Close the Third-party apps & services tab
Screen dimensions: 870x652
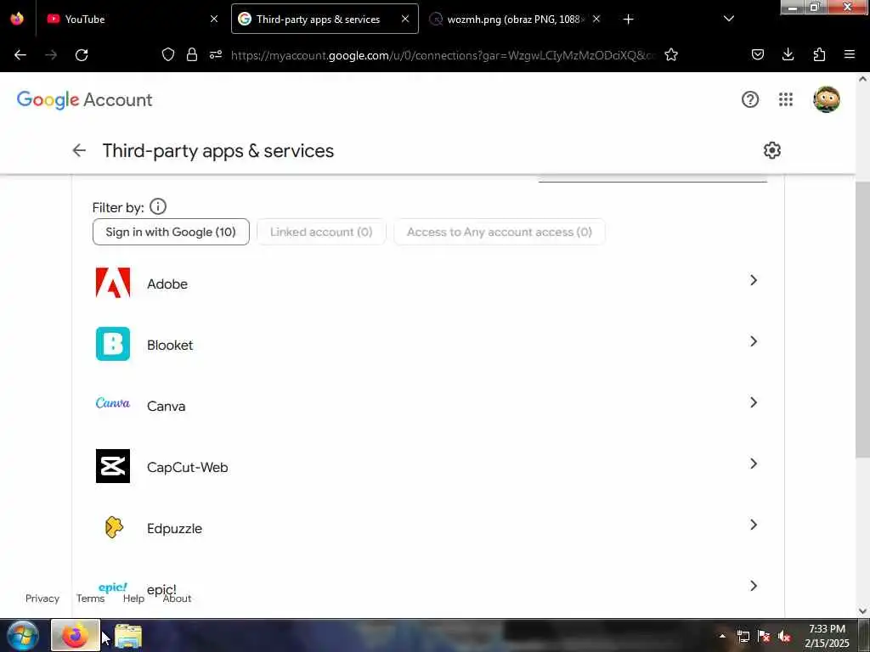pyautogui.click(x=405, y=19)
